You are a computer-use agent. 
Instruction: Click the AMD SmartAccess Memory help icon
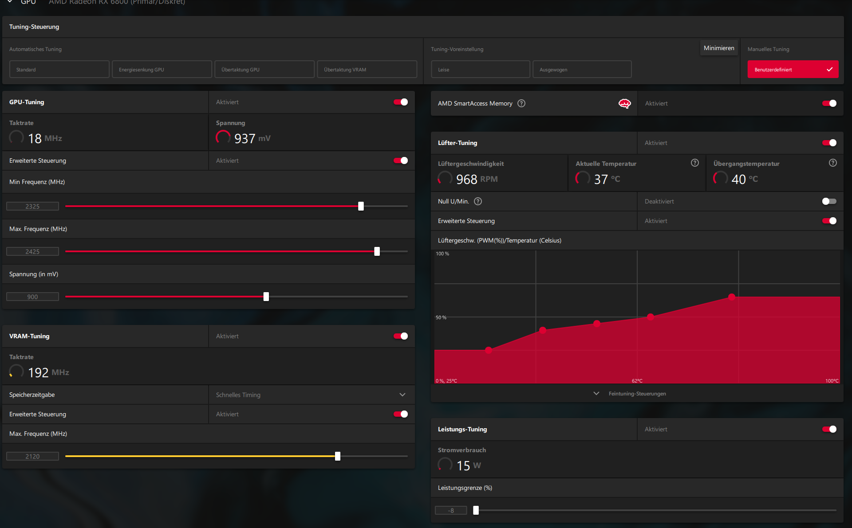pos(521,103)
